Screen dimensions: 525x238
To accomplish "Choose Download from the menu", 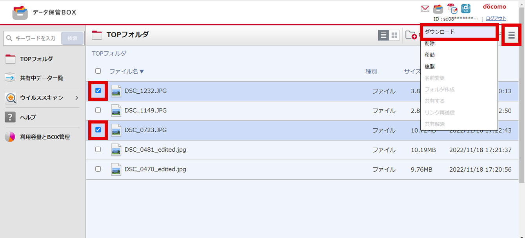I will click(x=459, y=32).
